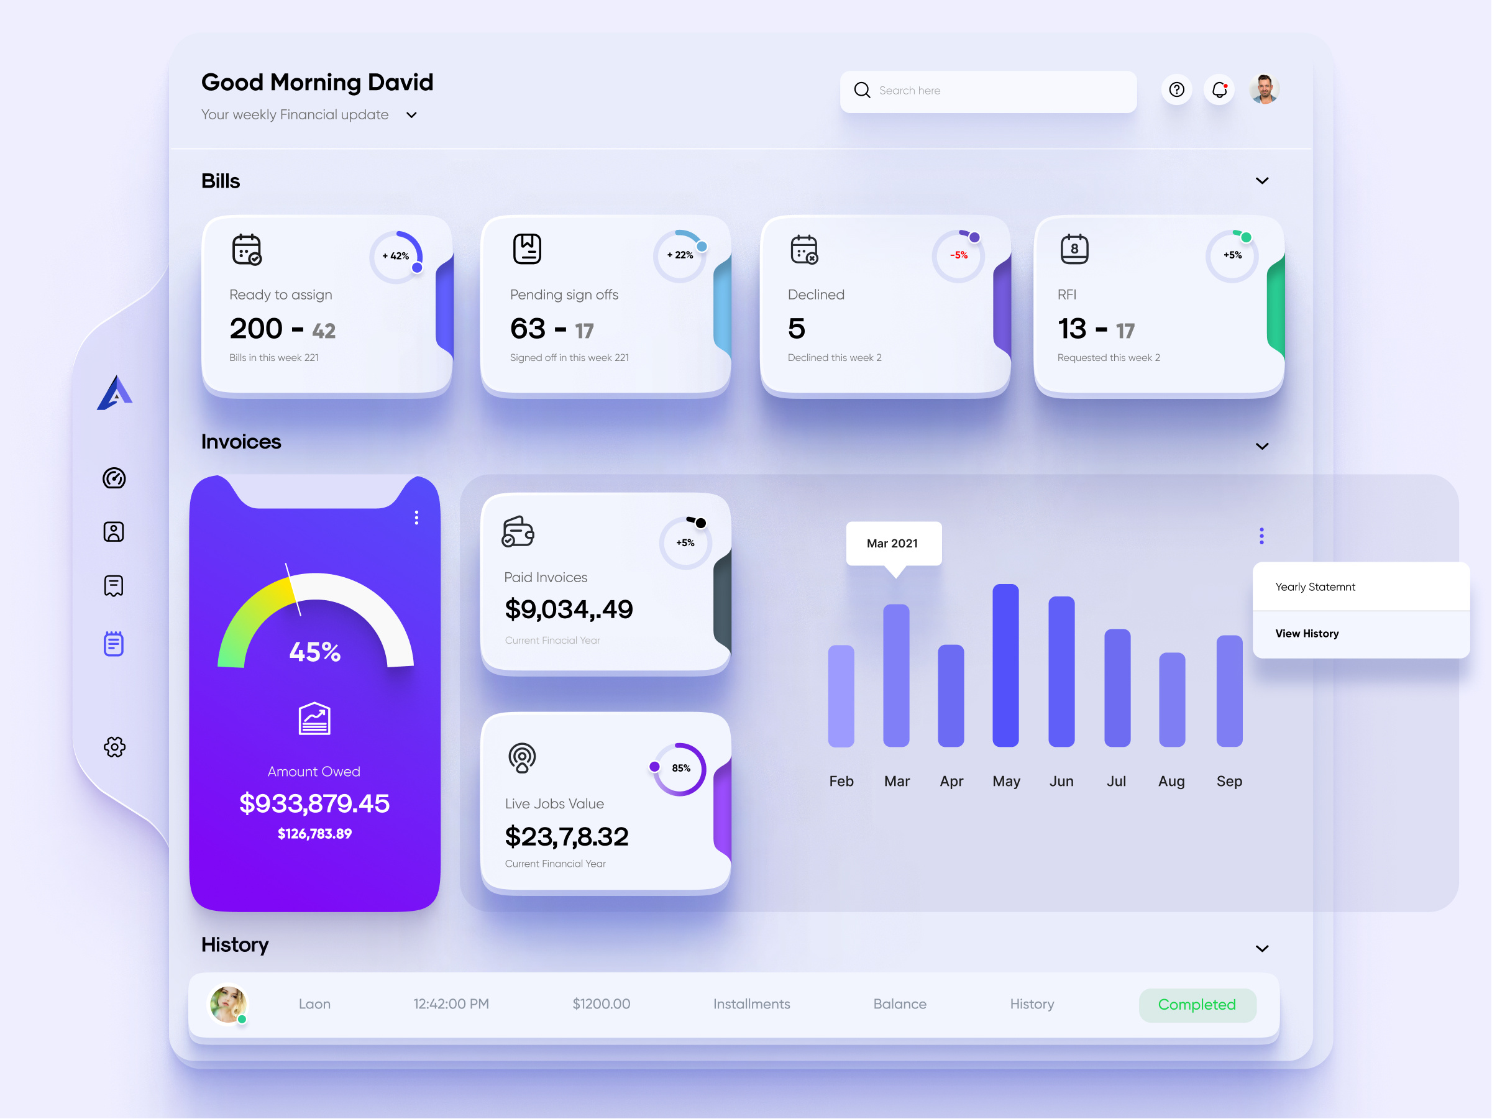Expand the weekly Financial update dropdown
The image size is (1492, 1119).
411,115
